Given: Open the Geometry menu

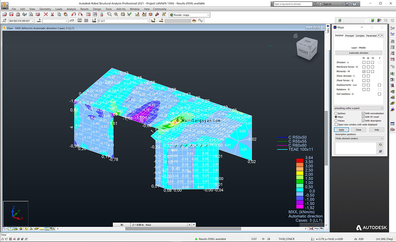Looking at the screenshot, I should tap(45, 9).
